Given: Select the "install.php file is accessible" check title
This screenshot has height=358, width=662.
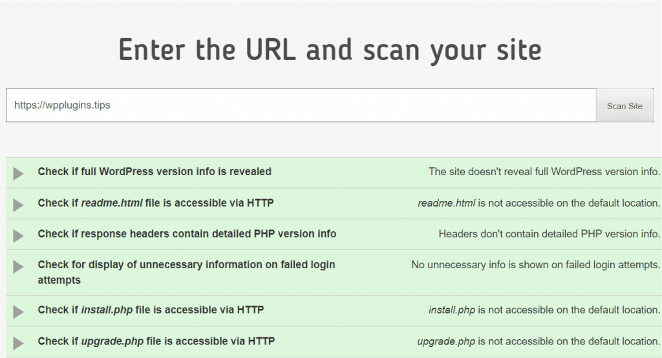Looking at the screenshot, I should coord(151,310).
